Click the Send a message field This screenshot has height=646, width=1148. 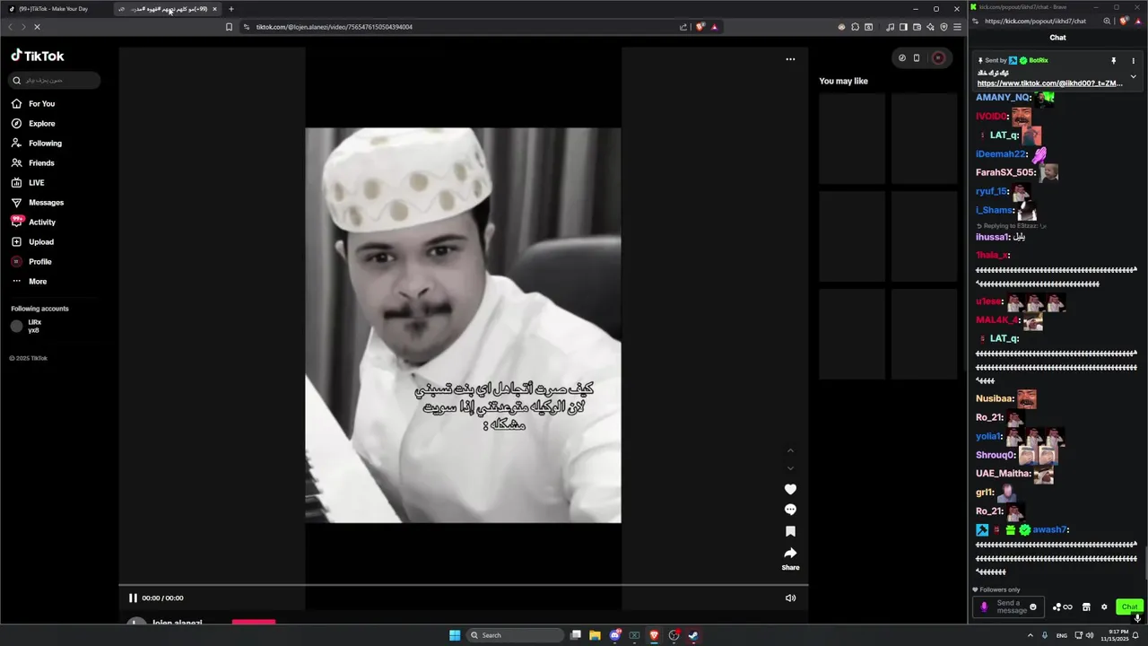[x=1010, y=607]
